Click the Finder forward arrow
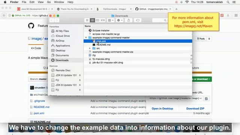The width and height of the screenshot is (240, 135). pyautogui.click(x=57, y=20)
